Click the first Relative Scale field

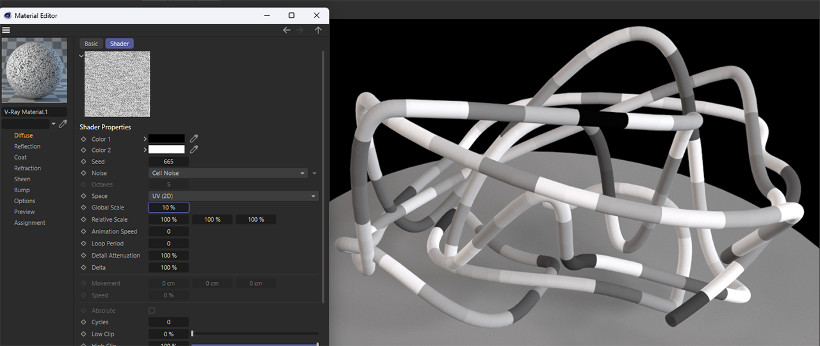[x=168, y=219]
